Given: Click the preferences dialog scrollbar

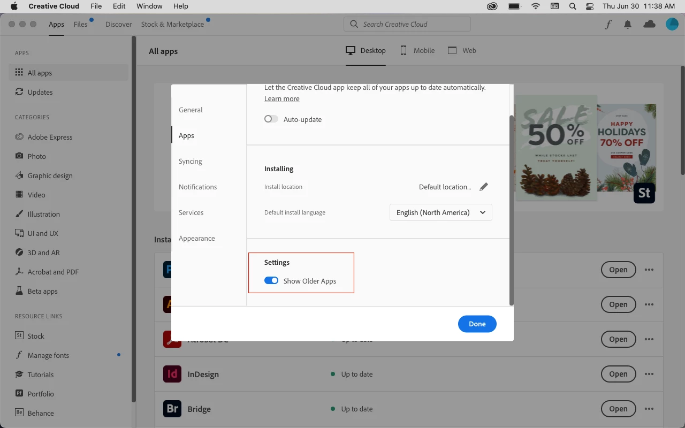Looking at the screenshot, I should [512, 210].
